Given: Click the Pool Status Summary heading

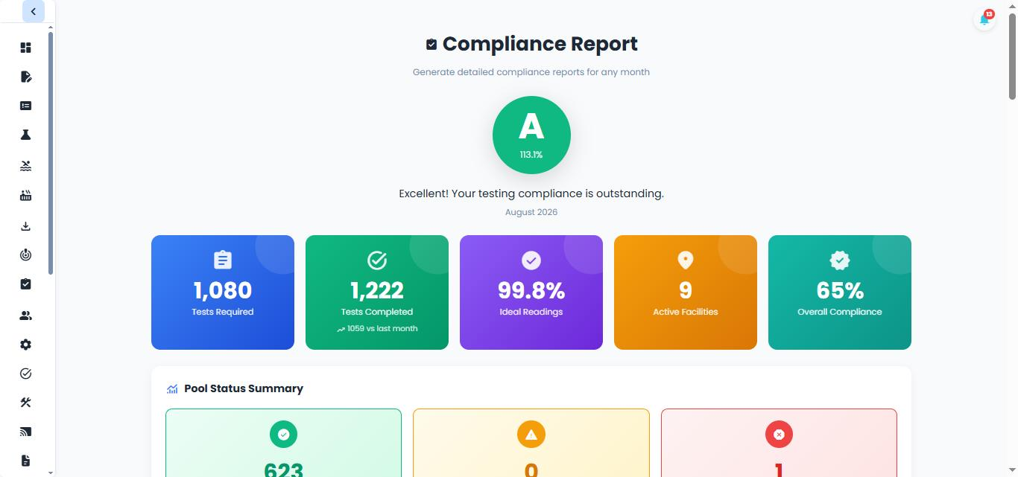Looking at the screenshot, I should 244,388.
